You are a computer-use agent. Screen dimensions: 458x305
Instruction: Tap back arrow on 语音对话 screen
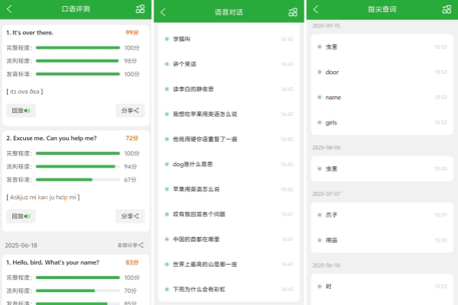pos(163,12)
